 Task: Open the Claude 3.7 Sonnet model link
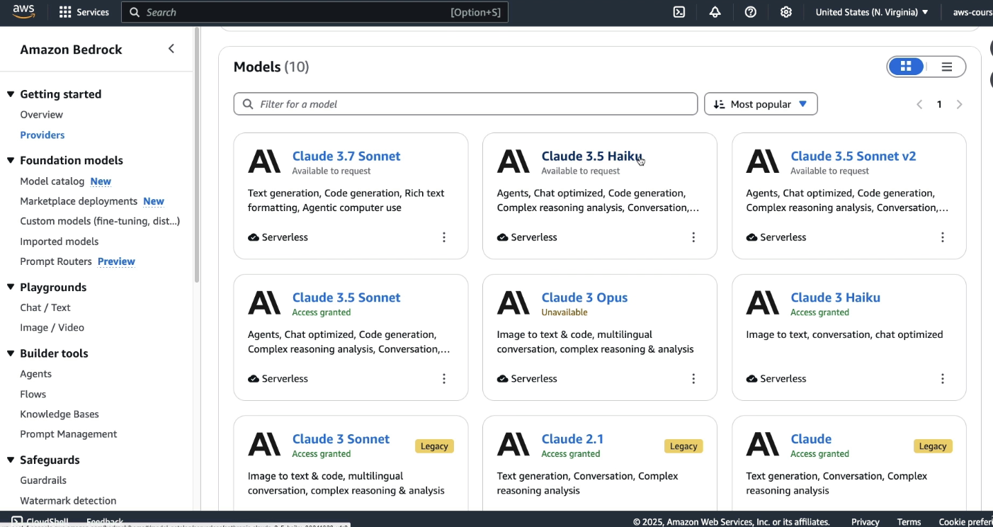pos(346,156)
